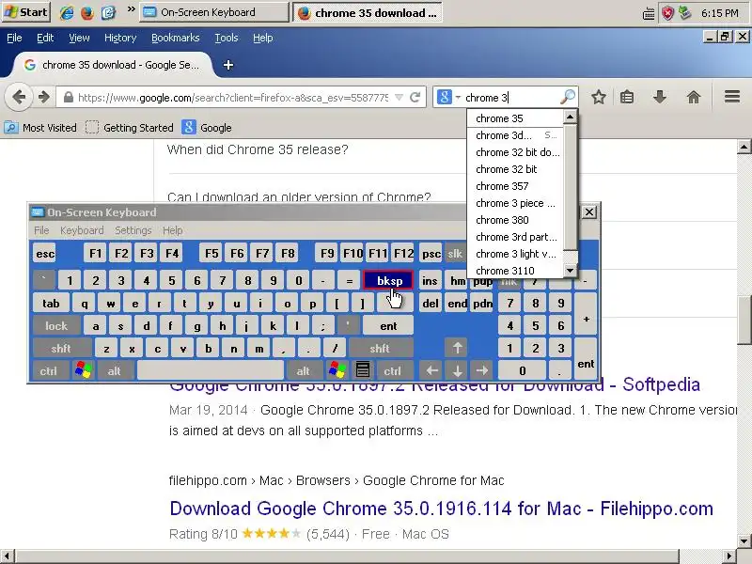Screen dimensions: 752x564
Task: Open the bookmarks list icon
Action: click(x=627, y=98)
